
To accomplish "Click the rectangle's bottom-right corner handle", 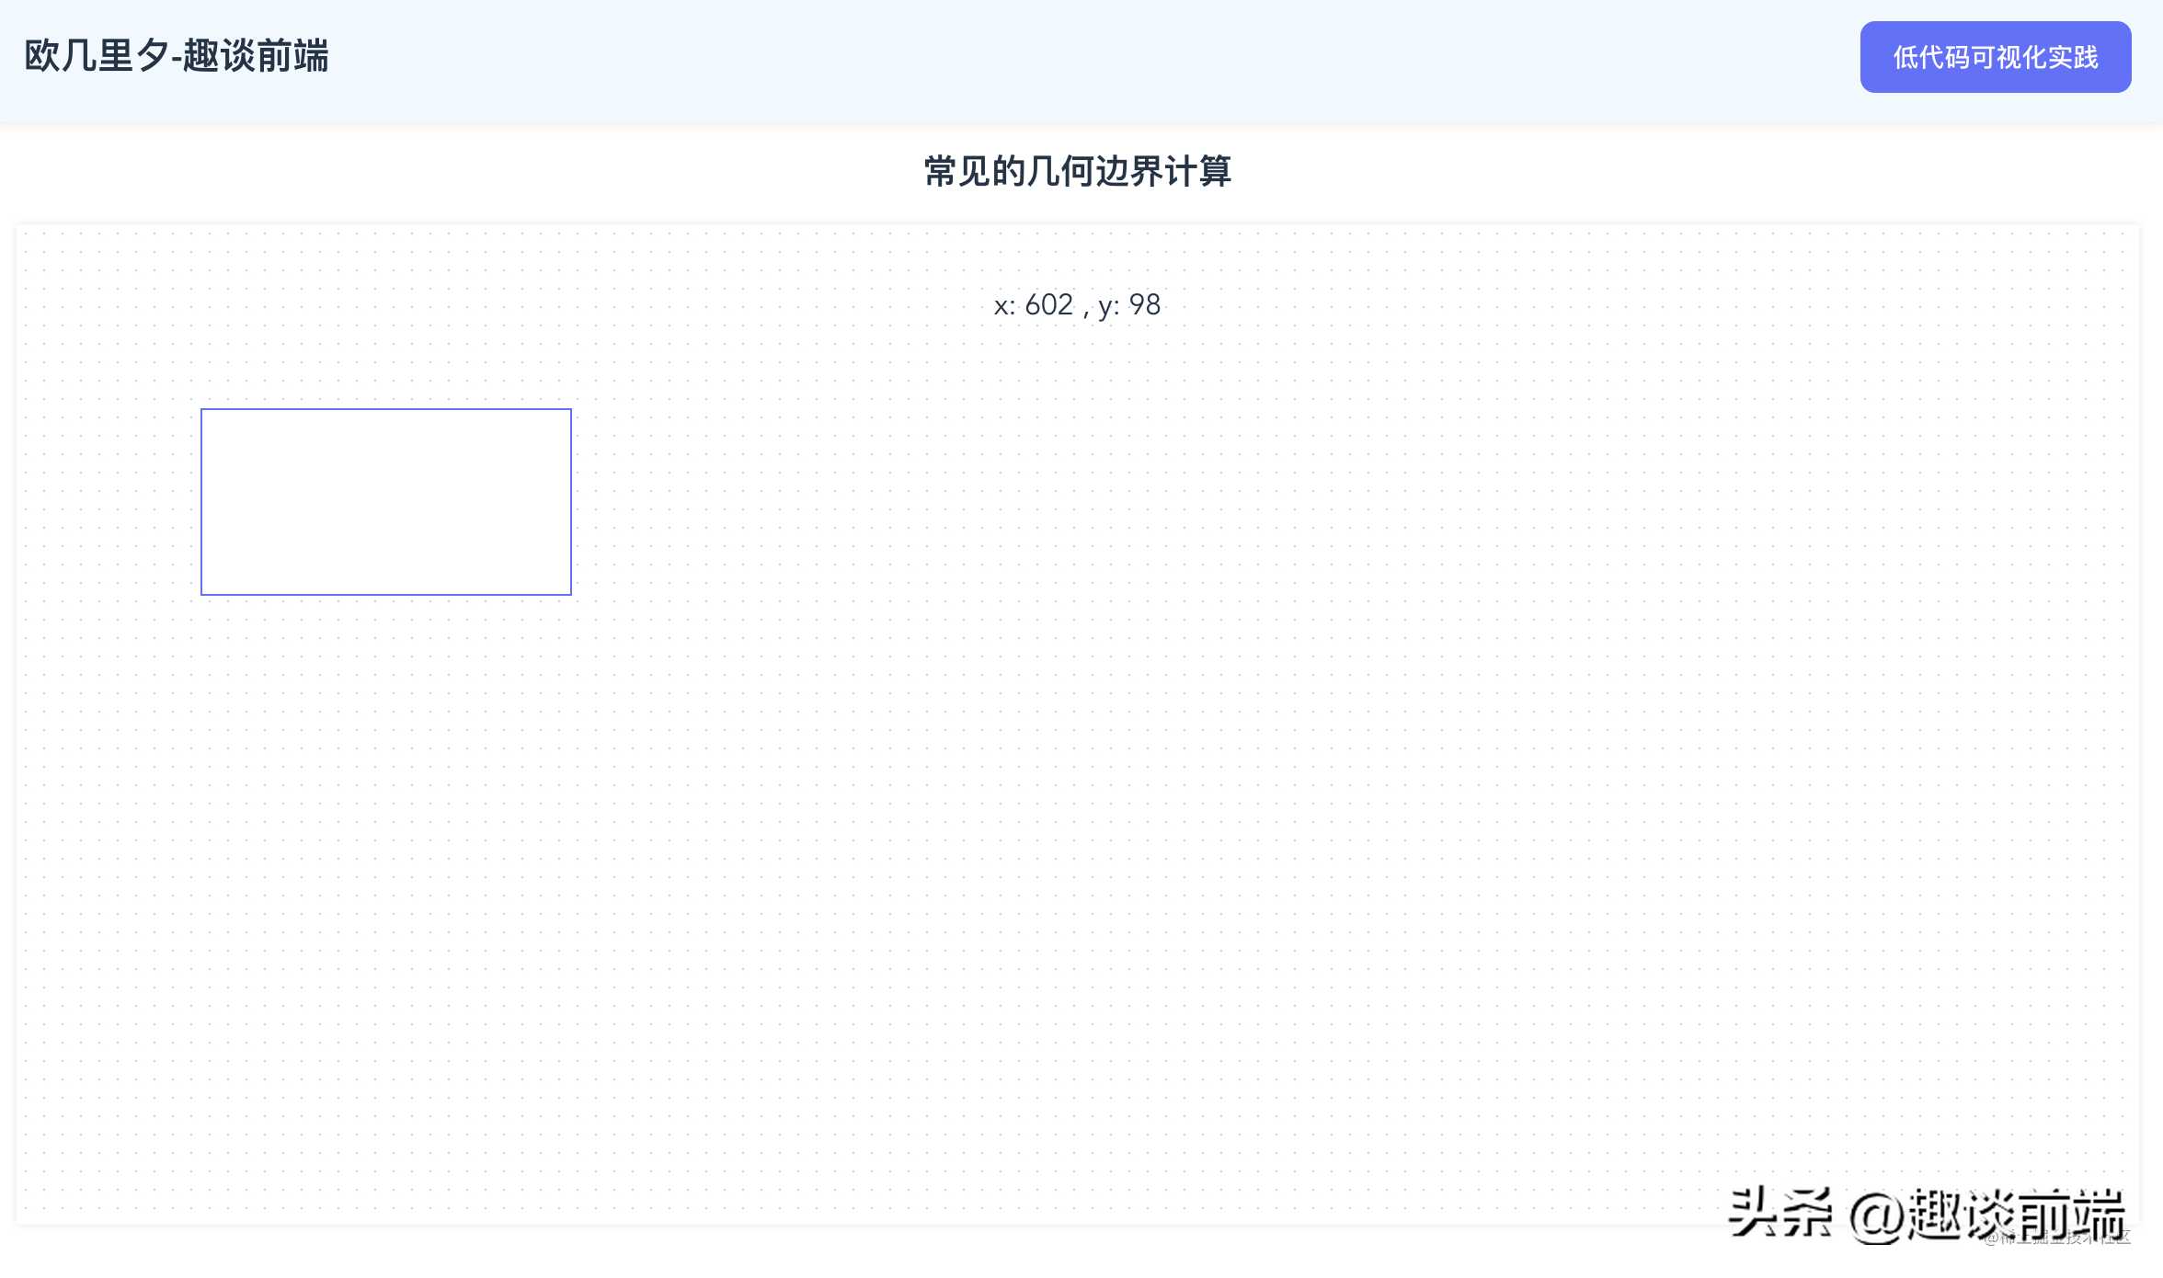I will click(570, 593).
